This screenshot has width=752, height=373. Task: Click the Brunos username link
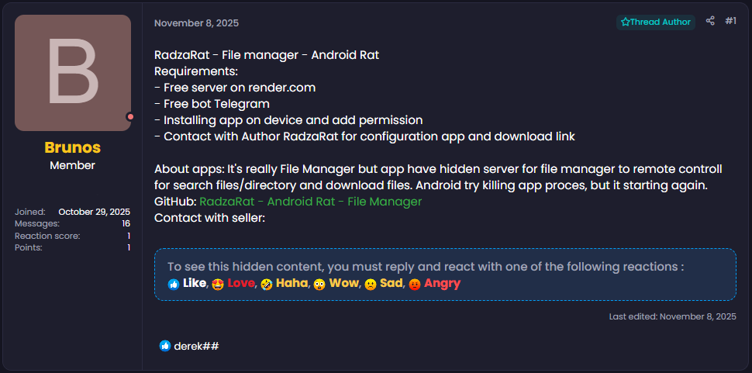pyautogui.click(x=73, y=147)
